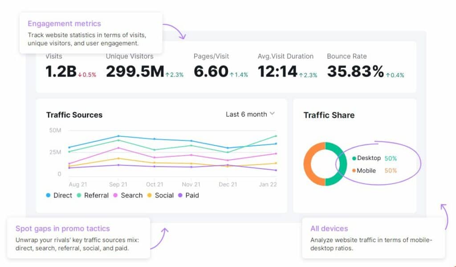The image size is (456, 267).
Task: Click the red down arrow beside Visits
Action: click(80, 75)
